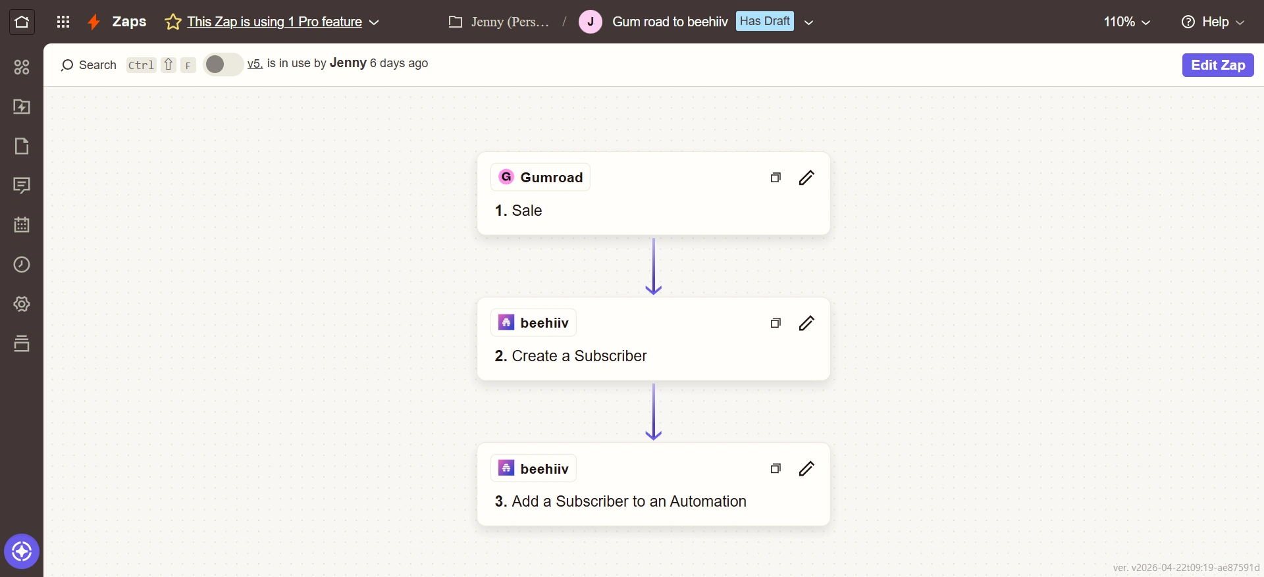Open the calendar sidebar icon
1264x577 pixels.
click(22, 225)
